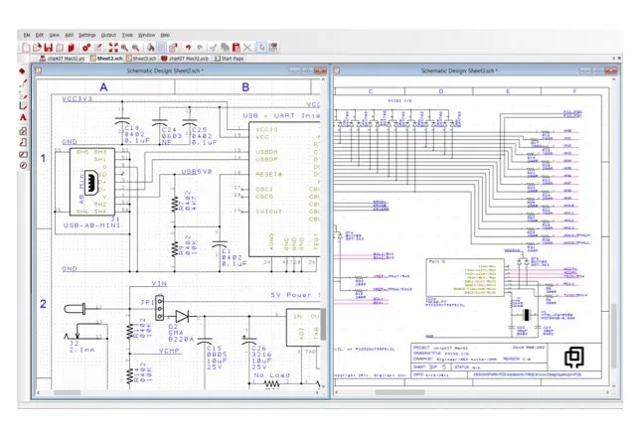Open the Settings menu

pos(87,35)
